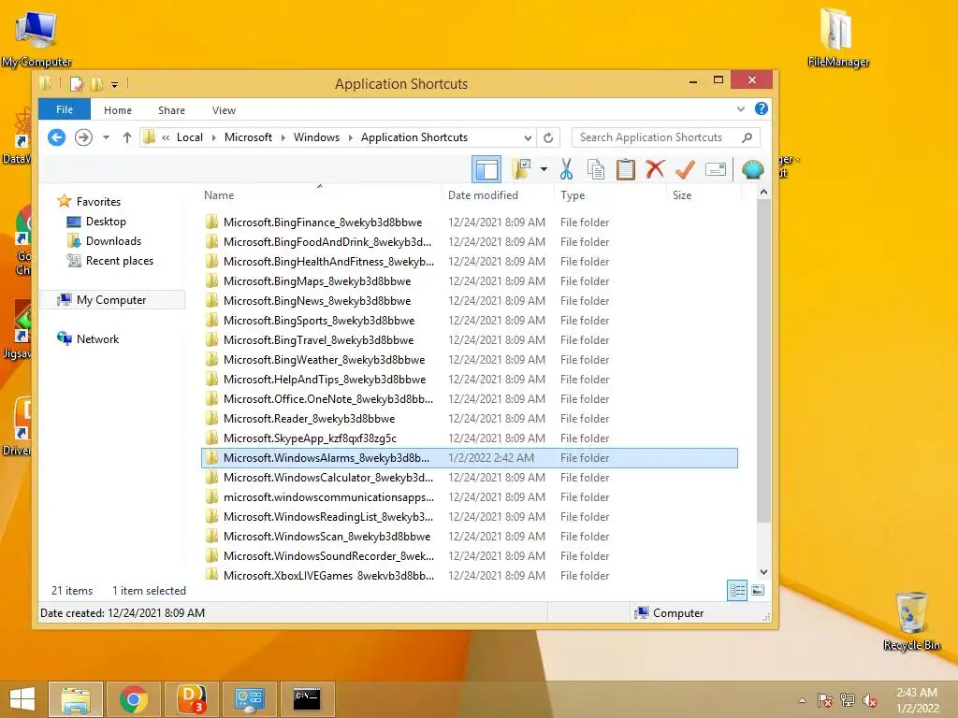Select Downloads in the navigation pane

click(113, 241)
